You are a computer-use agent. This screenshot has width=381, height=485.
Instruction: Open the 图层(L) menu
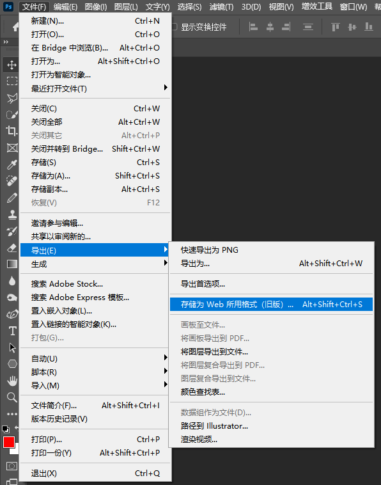click(126, 6)
